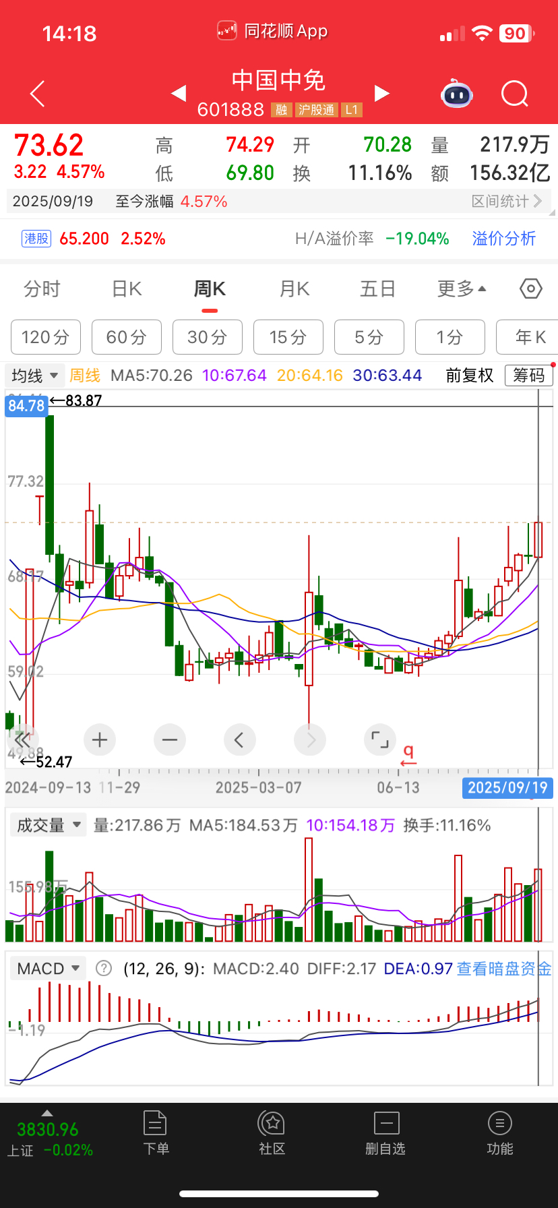Select 15分 period button
The height and width of the screenshot is (1208, 558).
point(288,337)
